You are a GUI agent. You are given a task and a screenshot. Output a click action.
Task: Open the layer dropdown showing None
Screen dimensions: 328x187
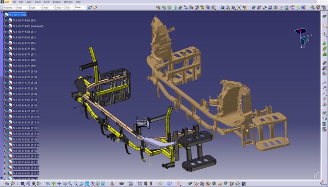click(x=80, y=8)
